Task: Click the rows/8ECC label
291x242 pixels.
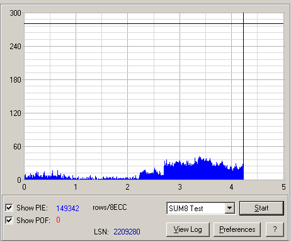Action: [110, 207]
